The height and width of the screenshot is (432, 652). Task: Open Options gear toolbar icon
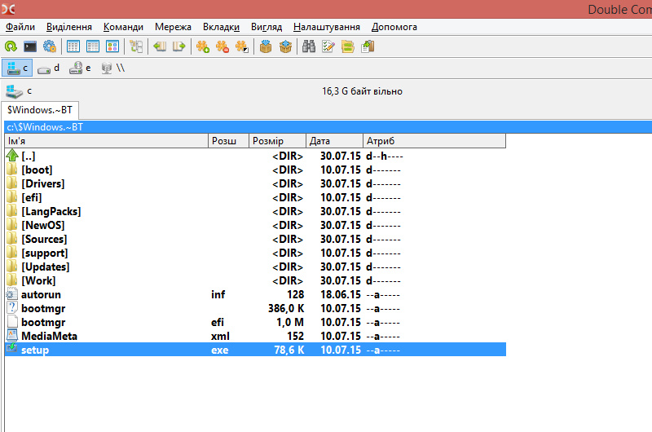coord(50,46)
